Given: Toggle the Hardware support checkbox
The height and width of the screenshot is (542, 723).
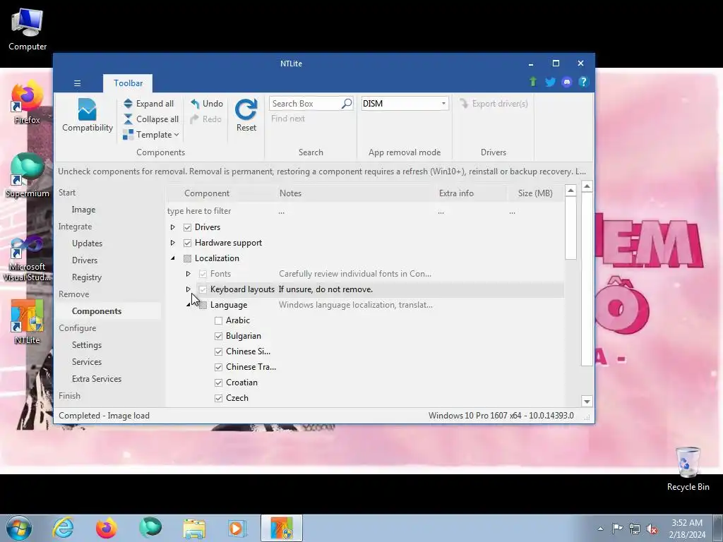Looking at the screenshot, I should [x=187, y=243].
